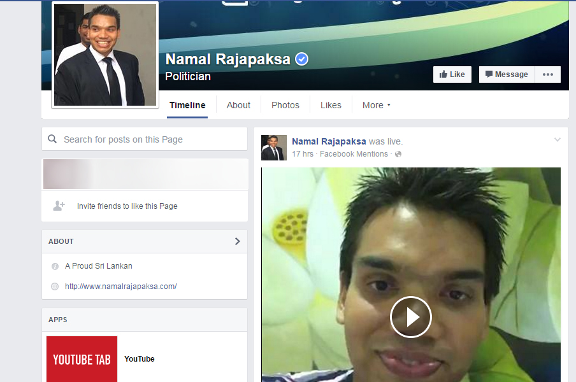Click the public globe icon on the post
Image resolution: width=576 pixels, height=382 pixels.
pyautogui.click(x=398, y=154)
